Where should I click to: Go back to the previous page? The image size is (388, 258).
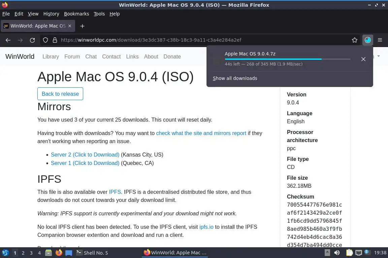coord(8,40)
